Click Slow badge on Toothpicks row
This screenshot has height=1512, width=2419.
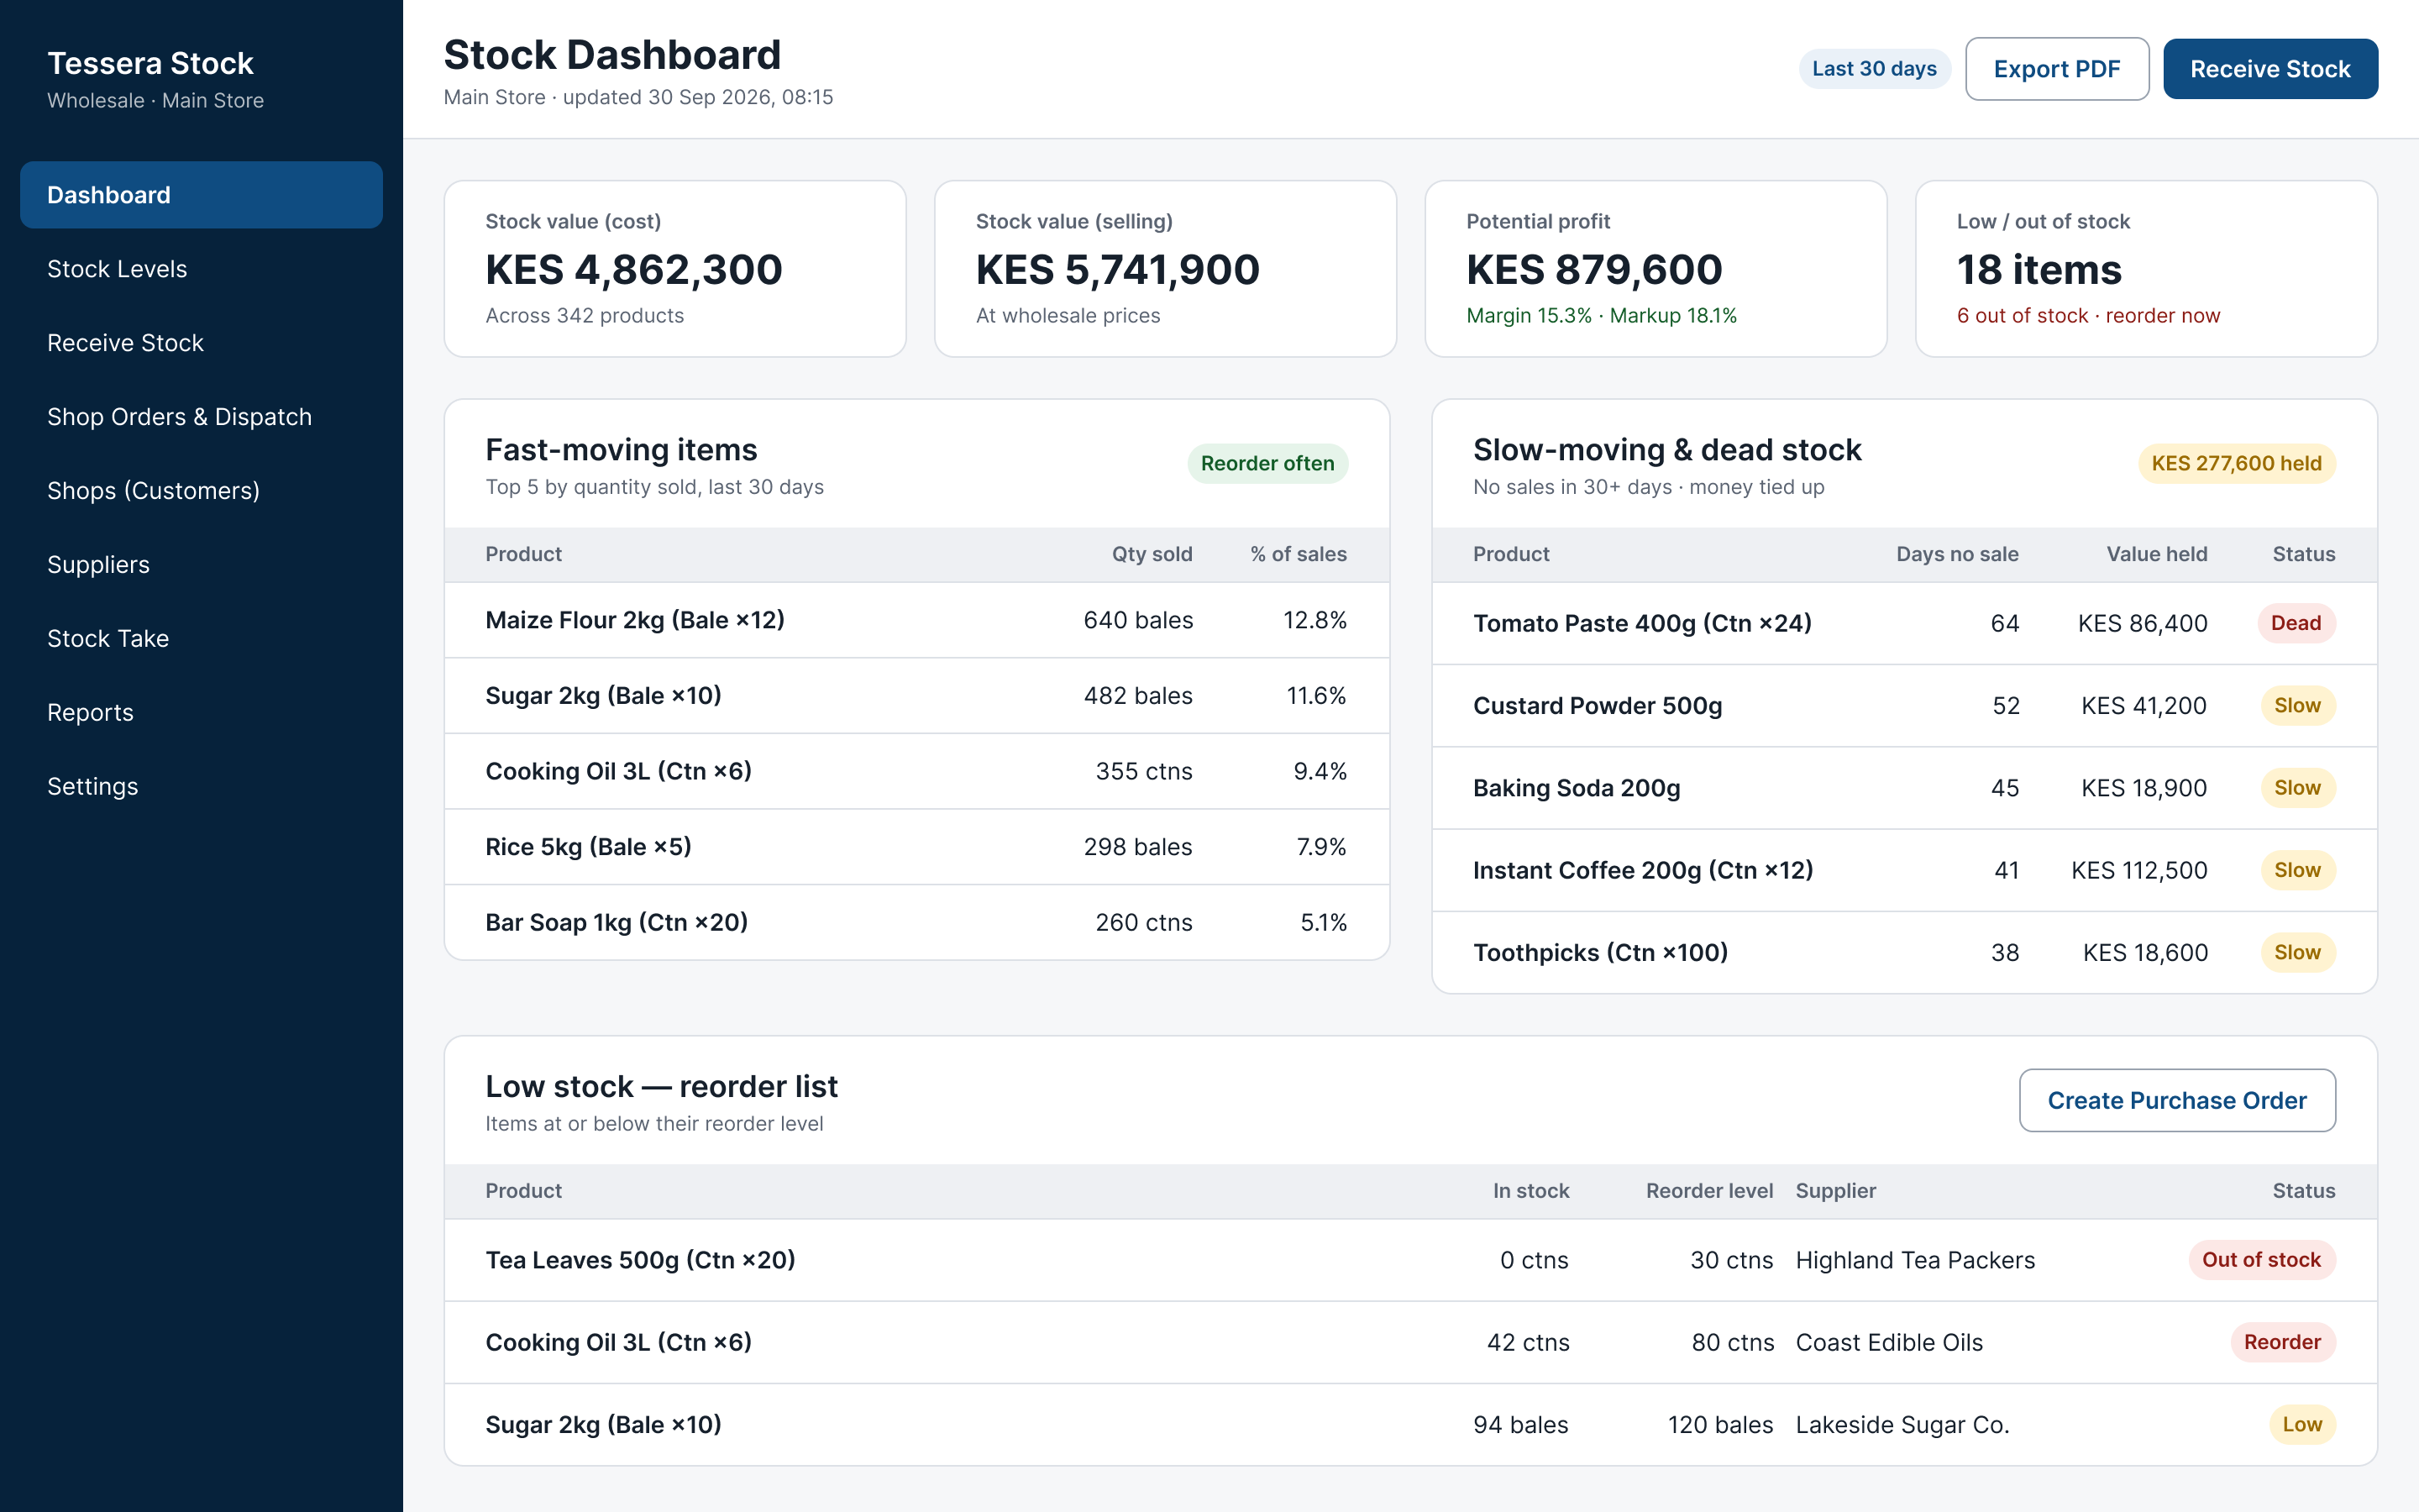(2298, 953)
